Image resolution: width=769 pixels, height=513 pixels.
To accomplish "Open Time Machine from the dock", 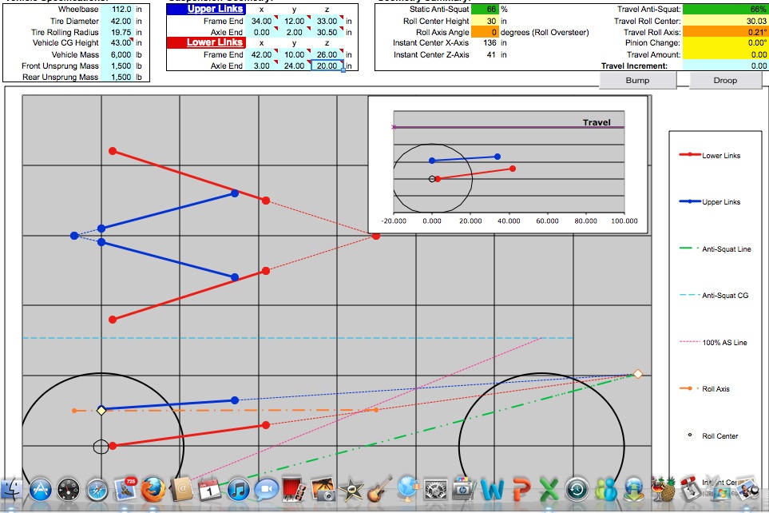I will click(577, 488).
